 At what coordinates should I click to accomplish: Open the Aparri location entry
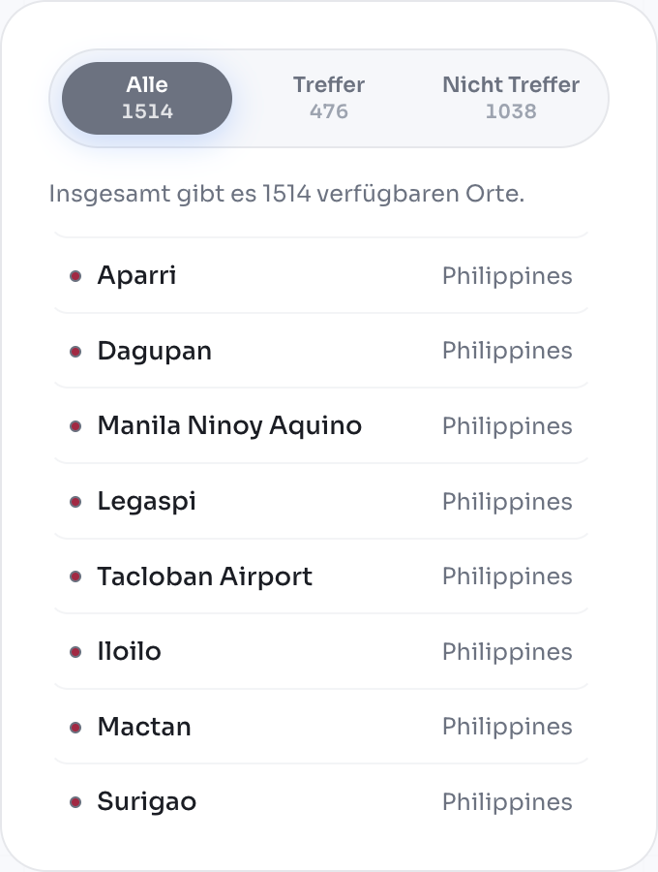pyautogui.click(x=136, y=276)
